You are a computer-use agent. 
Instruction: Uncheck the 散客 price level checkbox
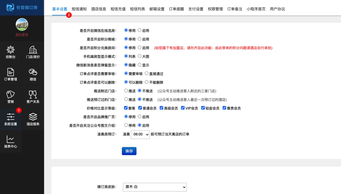click(126, 108)
